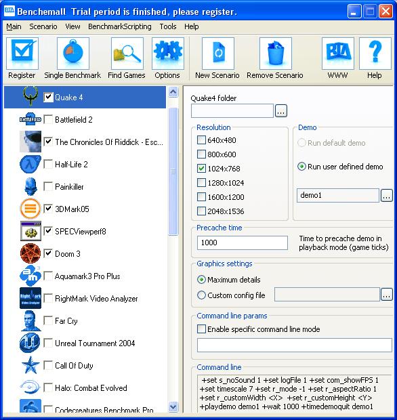Viewport: 397px width, 420px height.
Task: Click the 3DMark05 orange icon
Action: [x=30, y=209]
